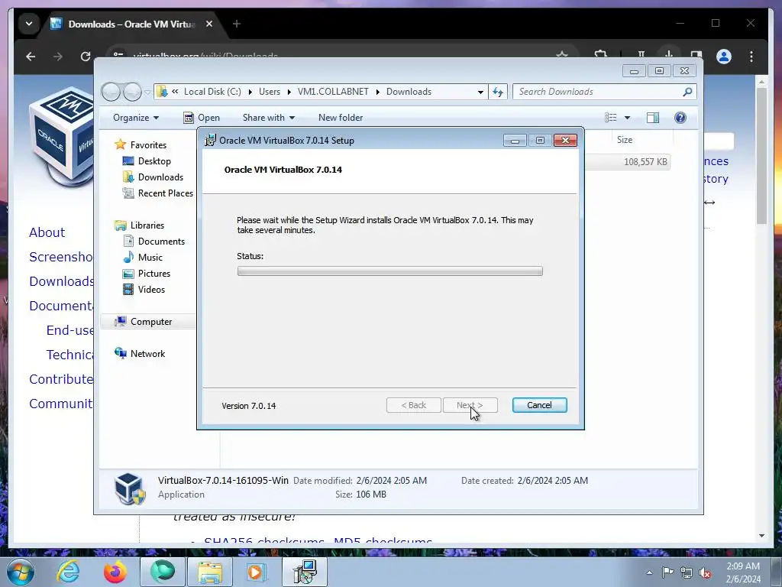
Task: Select Local Disk (C:) in breadcrumb
Action: pos(212,92)
